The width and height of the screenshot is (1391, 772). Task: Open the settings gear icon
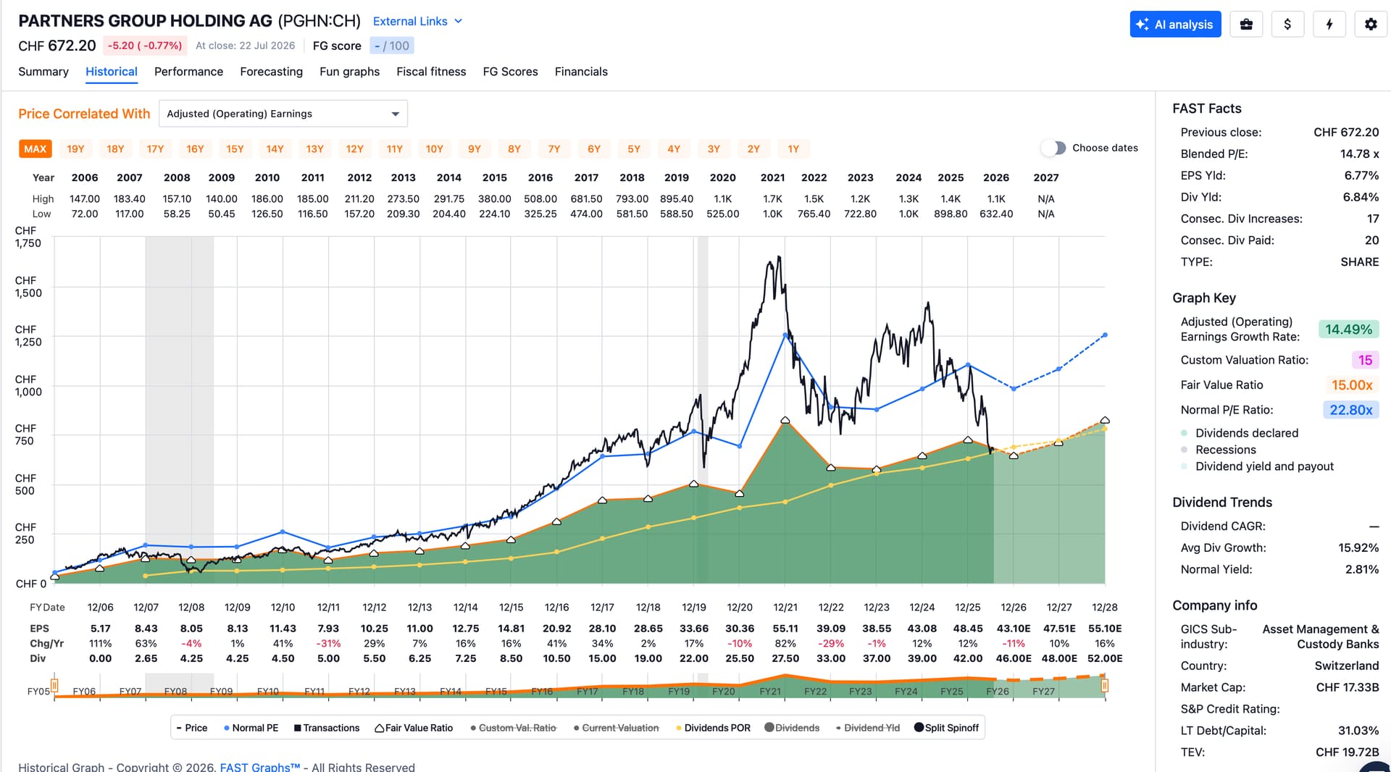[1371, 24]
